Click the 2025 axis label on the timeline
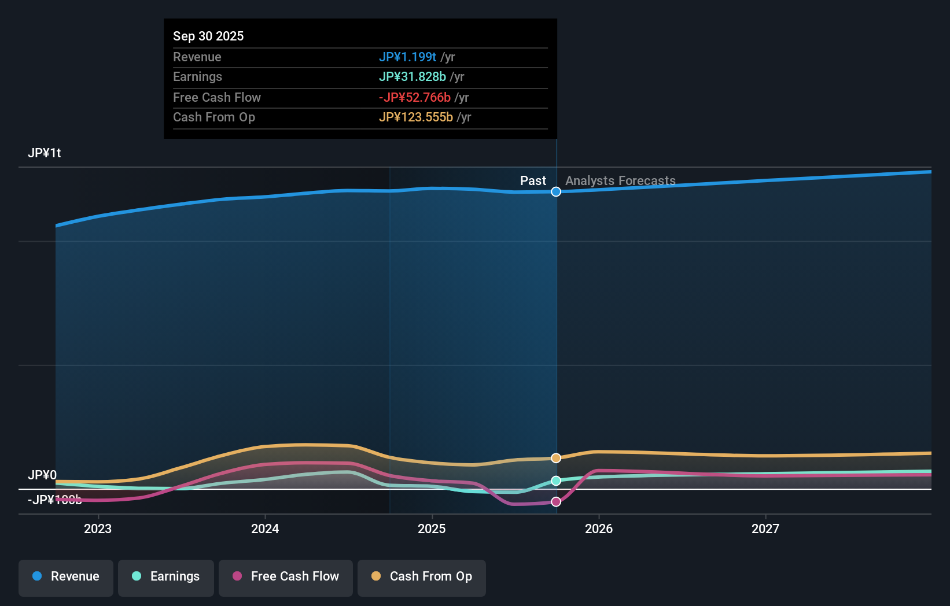This screenshot has height=606, width=950. point(432,529)
